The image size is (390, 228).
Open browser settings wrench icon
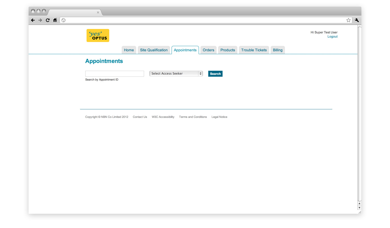pos(357,20)
